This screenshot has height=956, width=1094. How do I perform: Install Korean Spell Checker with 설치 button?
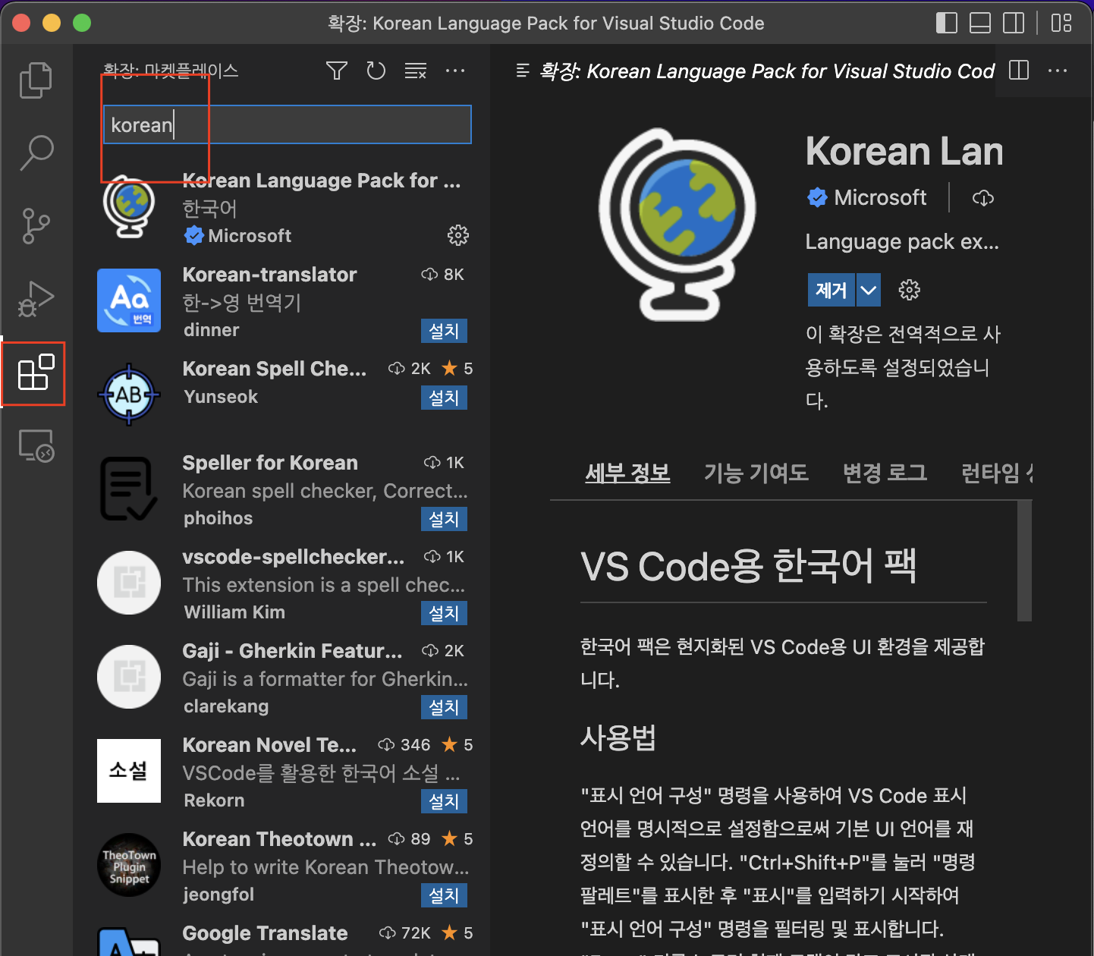click(444, 398)
